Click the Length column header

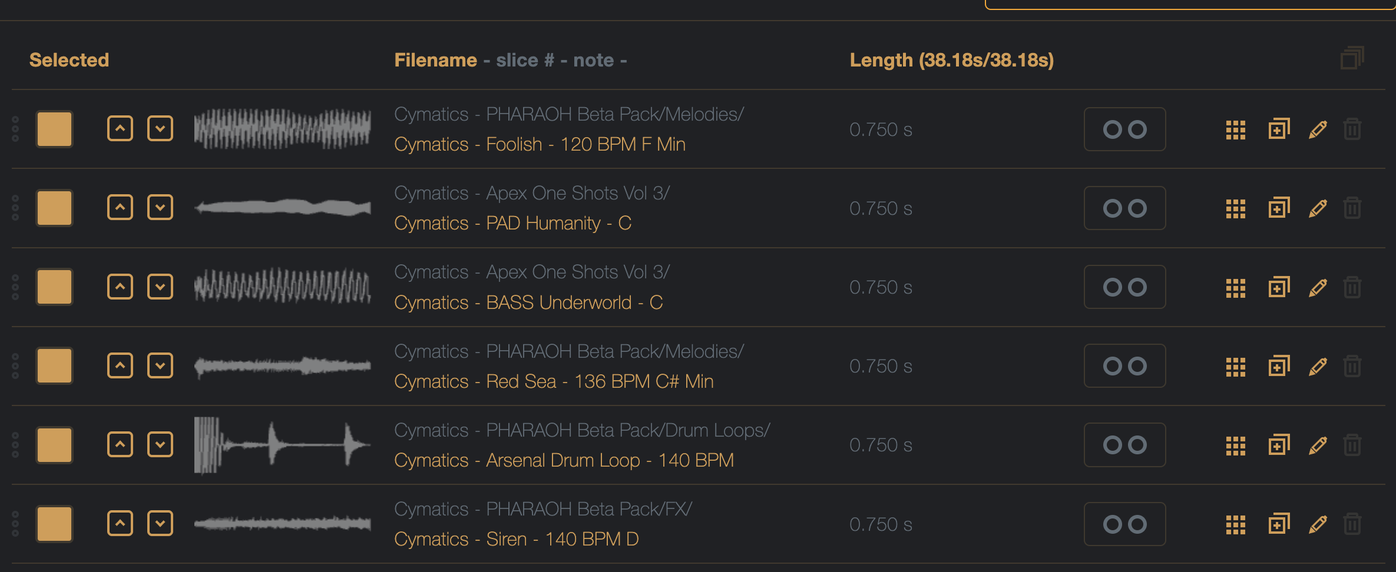pos(951,60)
